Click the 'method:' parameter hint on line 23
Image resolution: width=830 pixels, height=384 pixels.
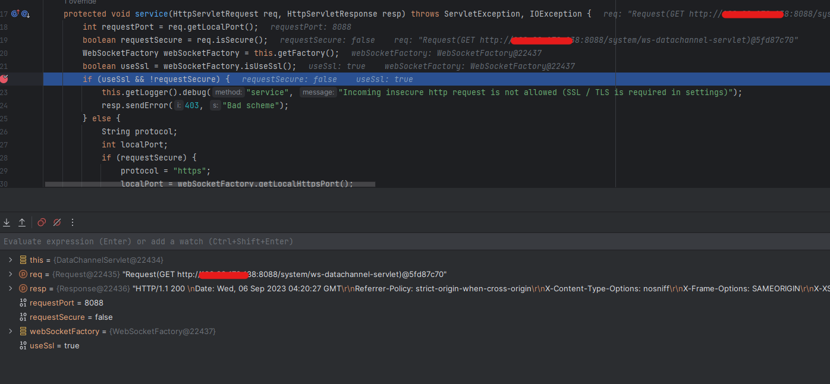[229, 92]
